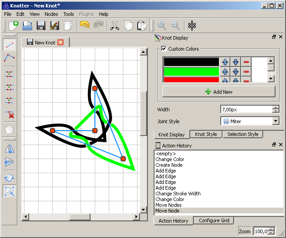
Task: Copy selection with Copy icon
Action: [128, 26]
